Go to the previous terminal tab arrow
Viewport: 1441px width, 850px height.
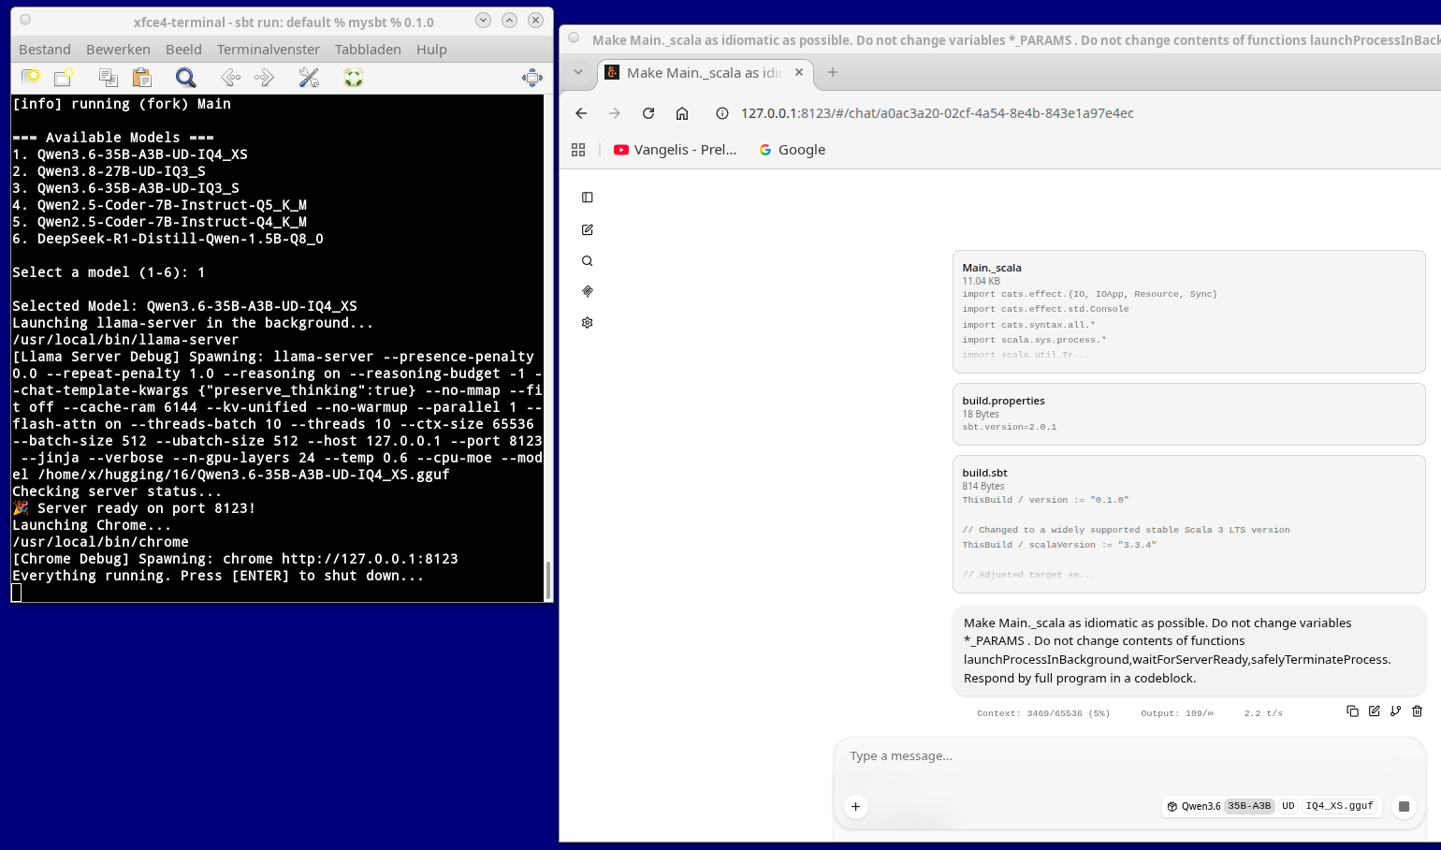point(230,78)
